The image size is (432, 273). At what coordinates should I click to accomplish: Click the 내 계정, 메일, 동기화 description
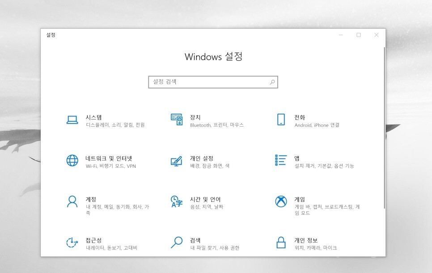(117, 209)
